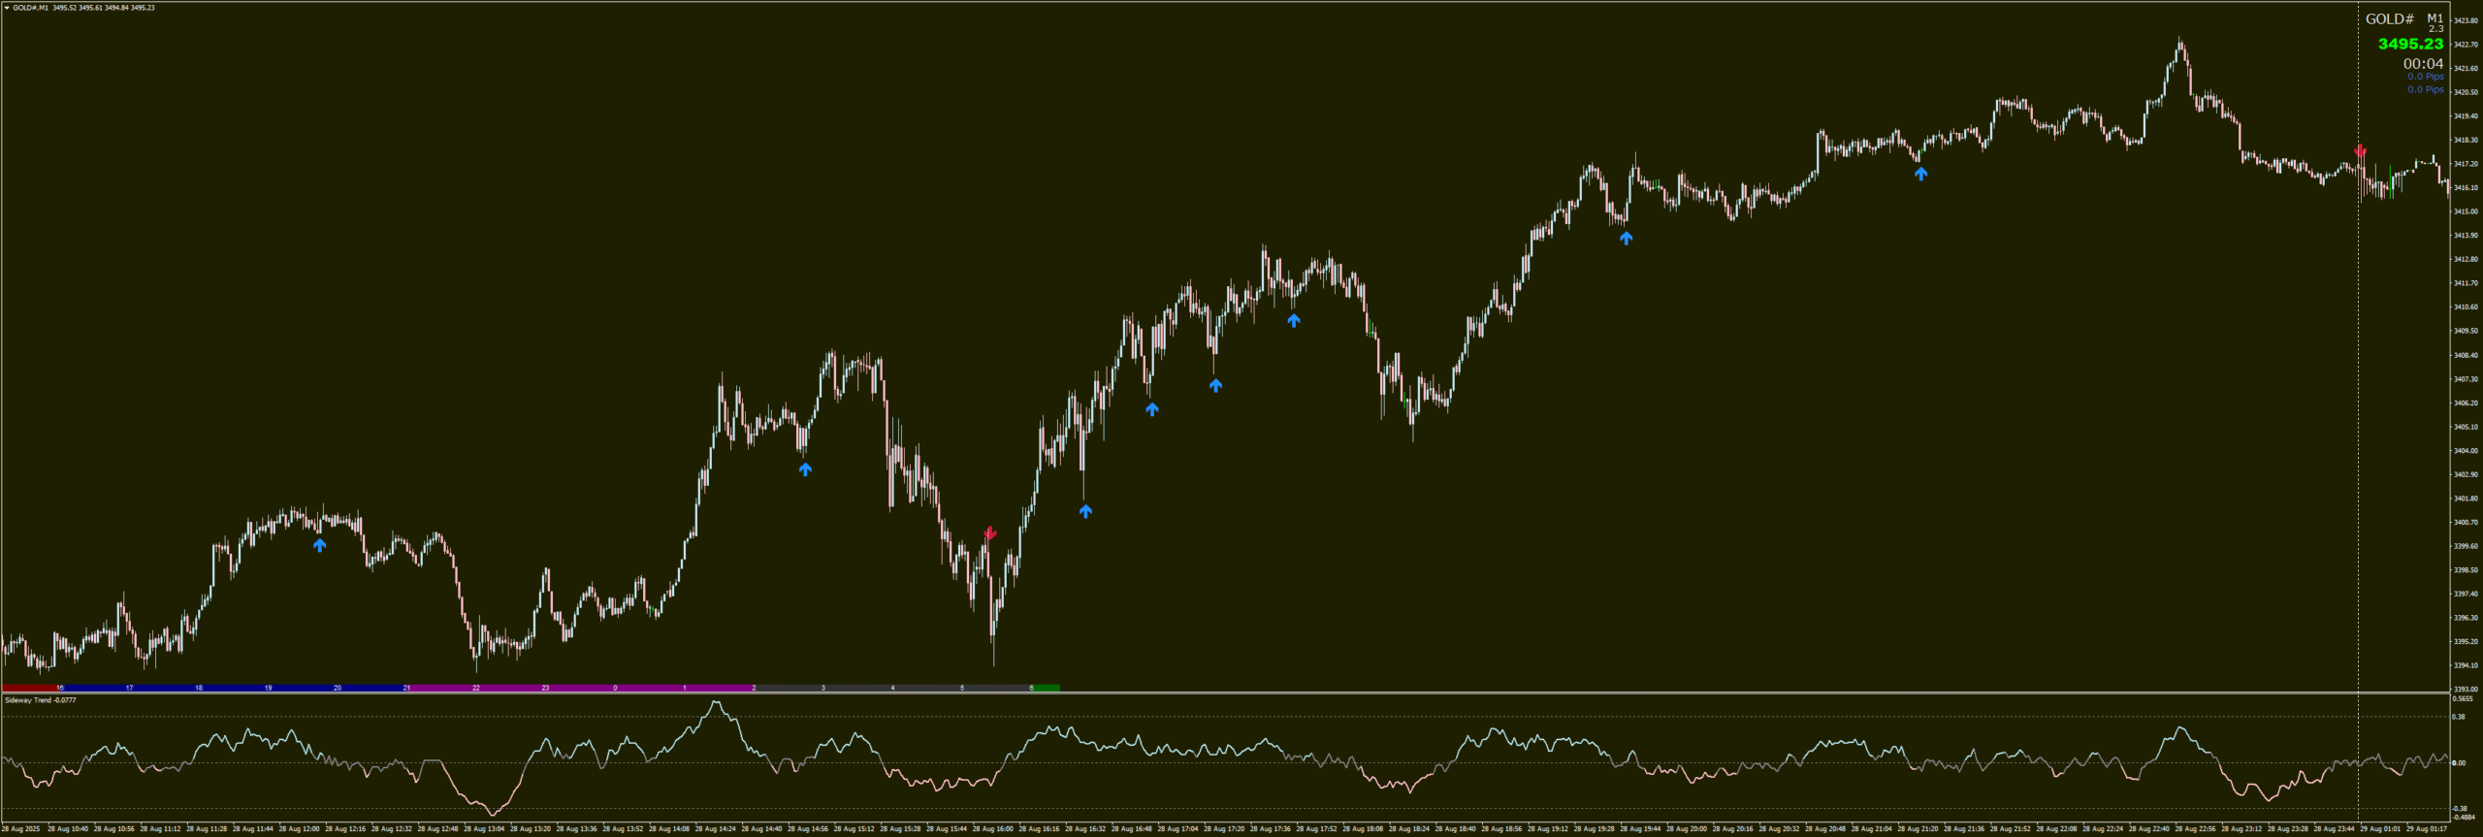Click the M1 timeframe label in the info panel
This screenshot has height=837, width=2483.
[2435, 18]
